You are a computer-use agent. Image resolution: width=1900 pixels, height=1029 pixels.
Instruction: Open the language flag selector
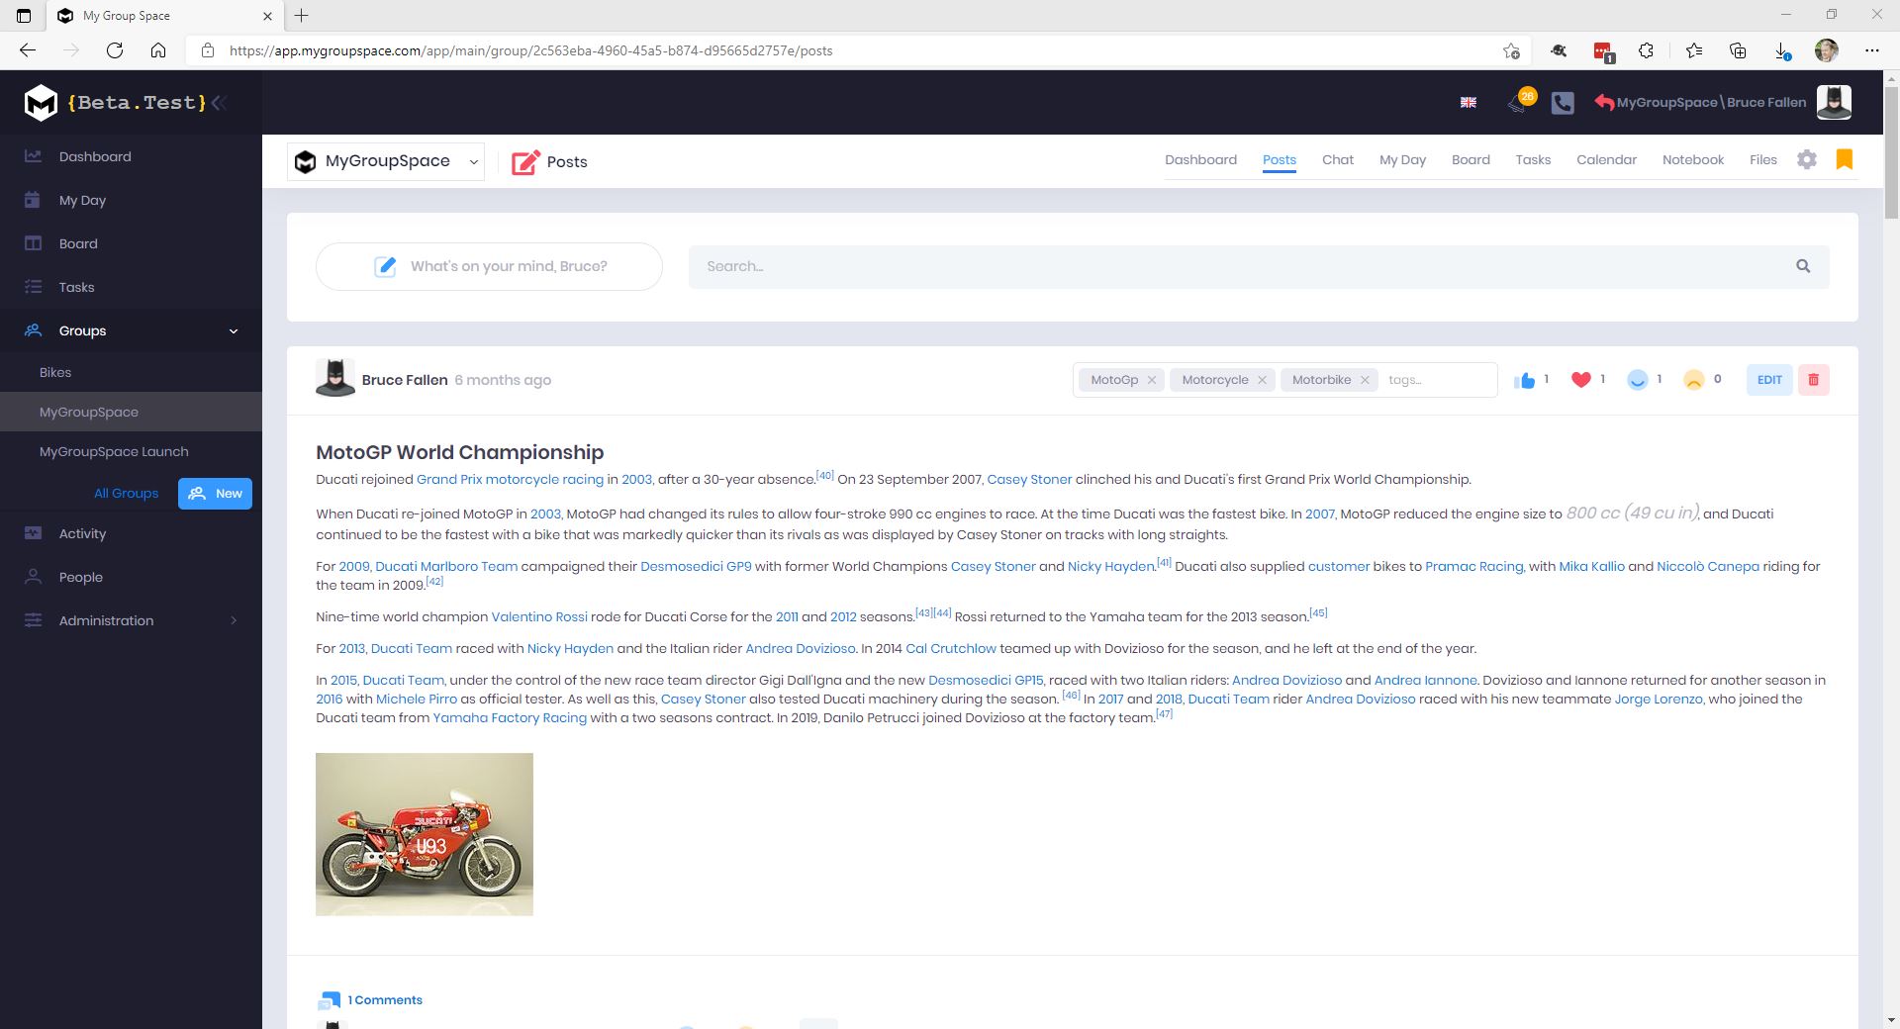point(1469,102)
